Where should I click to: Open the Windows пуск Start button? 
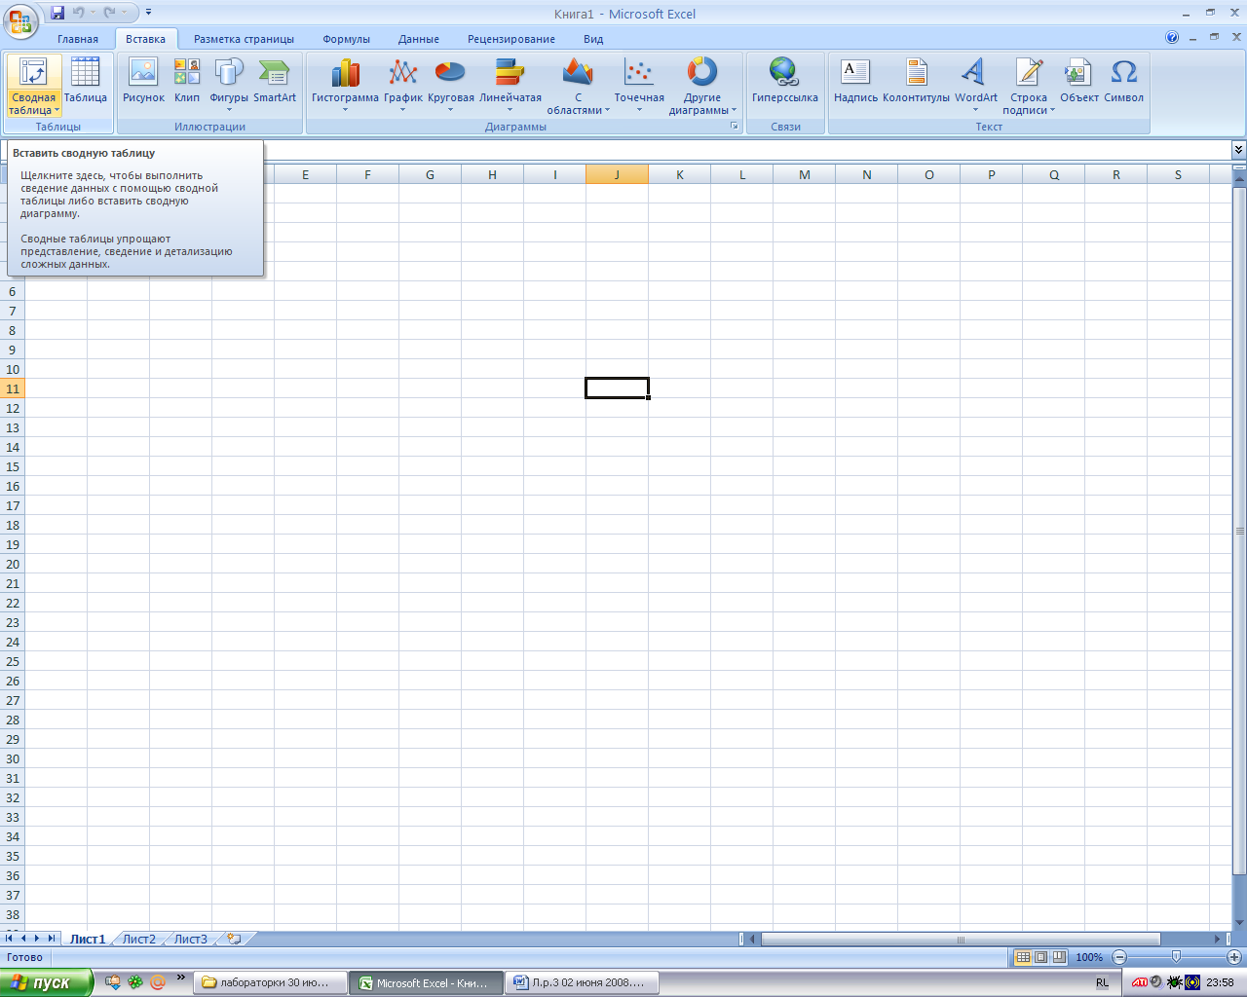tap(46, 982)
